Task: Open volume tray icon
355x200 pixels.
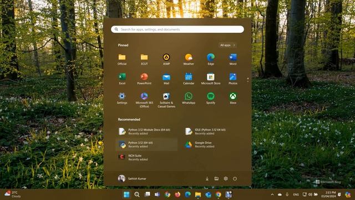Action: (310, 194)
